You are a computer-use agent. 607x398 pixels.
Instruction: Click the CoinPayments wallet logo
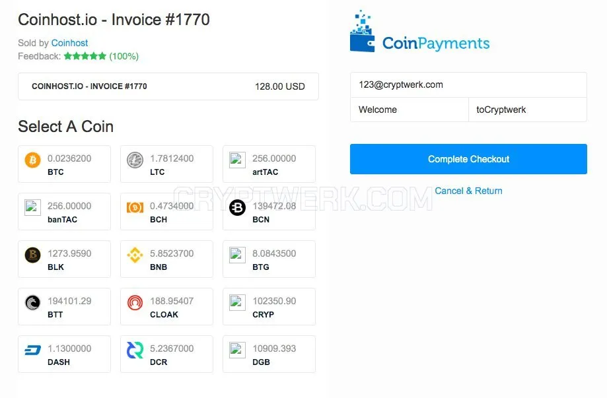tap(363, 31)
